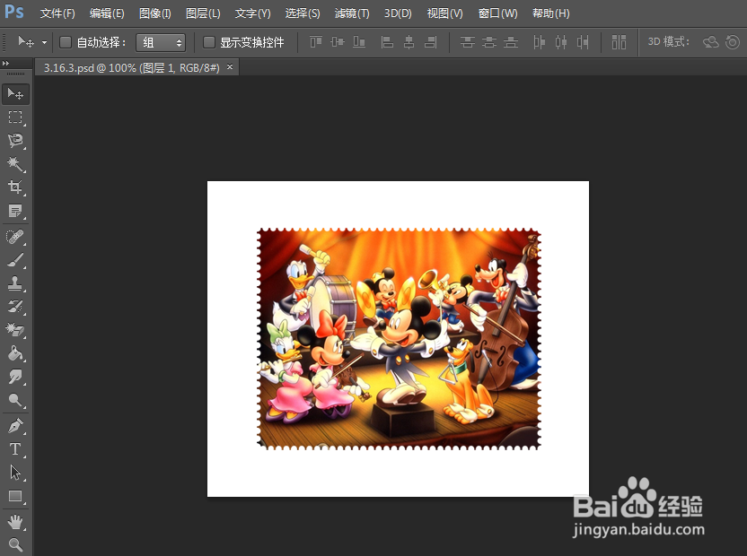Click Distribute top edges icon
Viewport: 747px width, 556px height.
468,42
